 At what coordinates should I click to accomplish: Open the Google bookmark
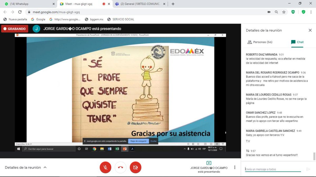click(38, 19)
